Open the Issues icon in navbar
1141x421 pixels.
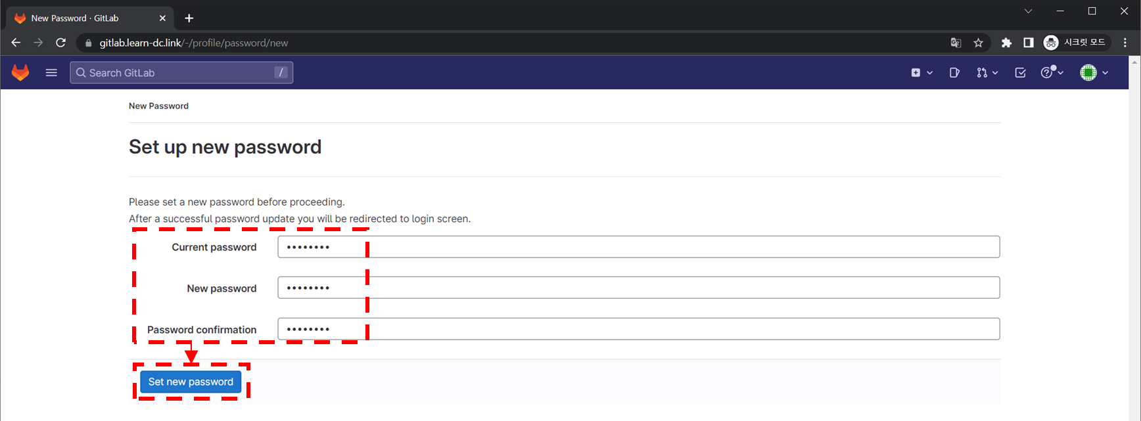click(954, 73)
